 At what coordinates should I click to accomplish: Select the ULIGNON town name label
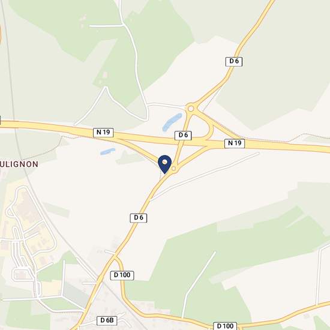pyautogui.click(x=19, y=164)
